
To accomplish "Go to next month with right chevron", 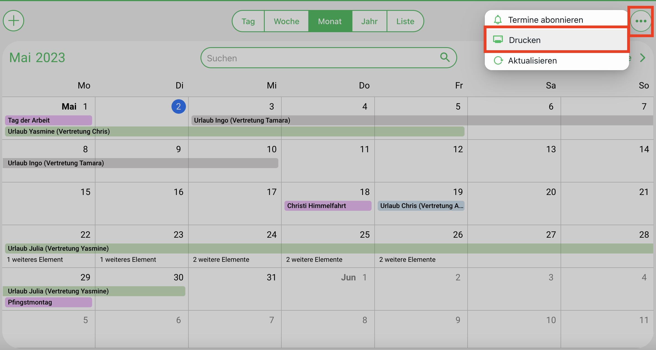I will point(643,58).
